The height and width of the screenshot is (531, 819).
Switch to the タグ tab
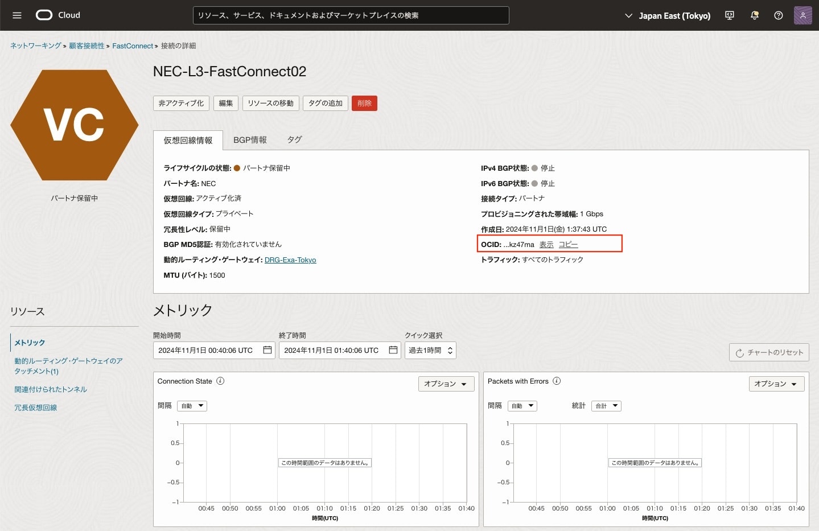(x=294, y=140)
